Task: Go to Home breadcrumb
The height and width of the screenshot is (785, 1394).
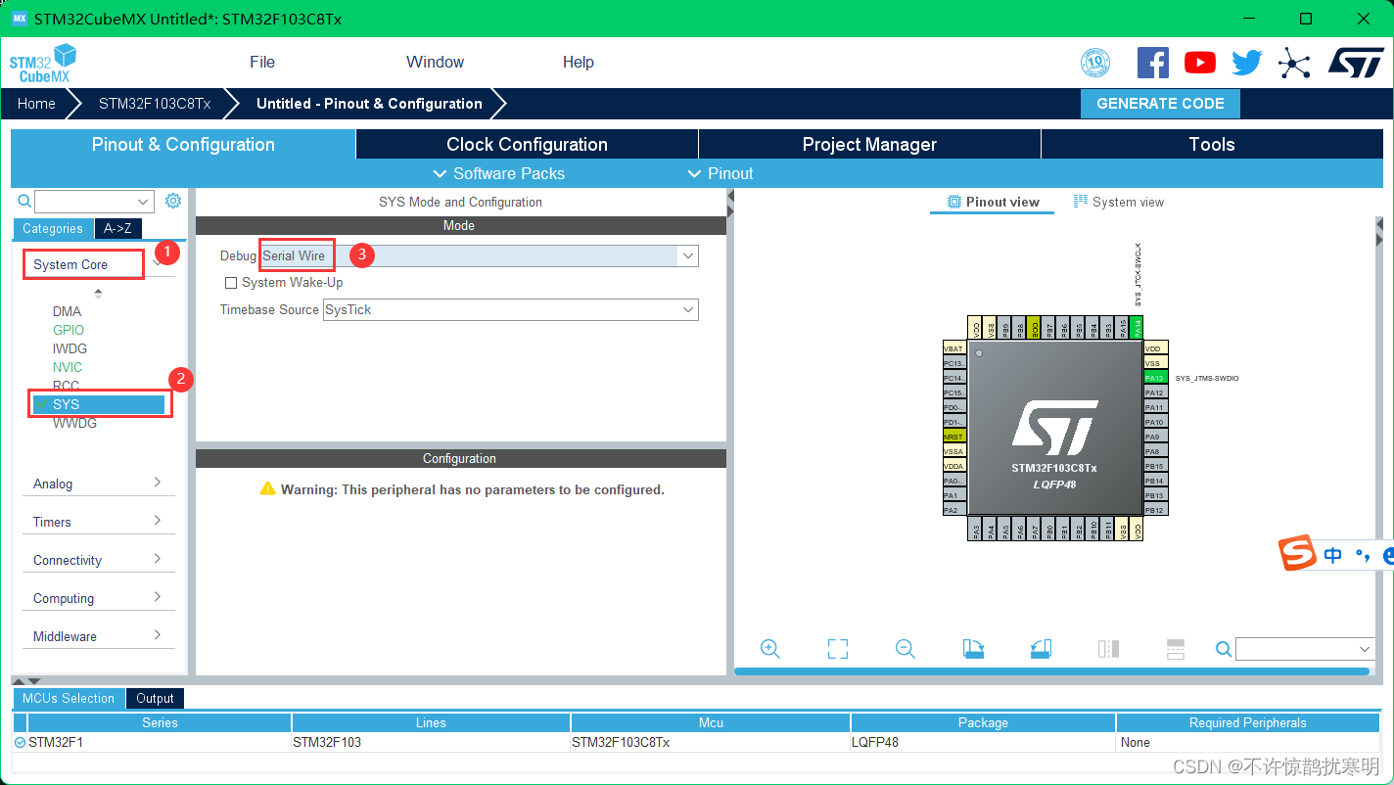Action: [x=36, y=104]
